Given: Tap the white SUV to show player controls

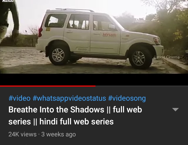Looking at the screenshot, I should pos(99,38).
